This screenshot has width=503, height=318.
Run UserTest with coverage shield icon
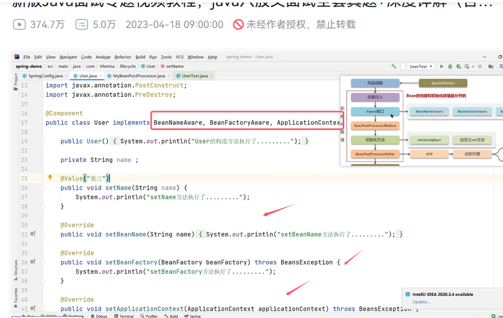[x=459, y=66]
